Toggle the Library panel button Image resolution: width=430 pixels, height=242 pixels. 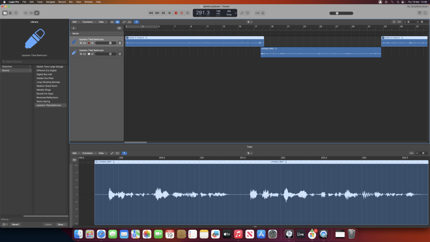[x=5, y=13]
